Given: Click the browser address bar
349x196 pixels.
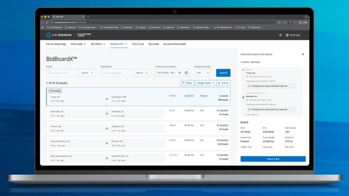Looking at the screenshot, I should (x=163, y=22).
